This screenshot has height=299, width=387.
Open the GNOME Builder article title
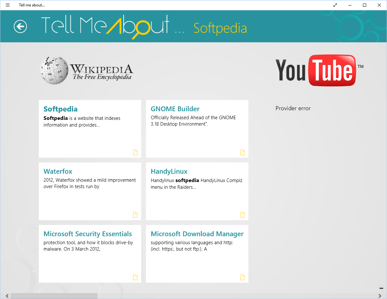175,109
